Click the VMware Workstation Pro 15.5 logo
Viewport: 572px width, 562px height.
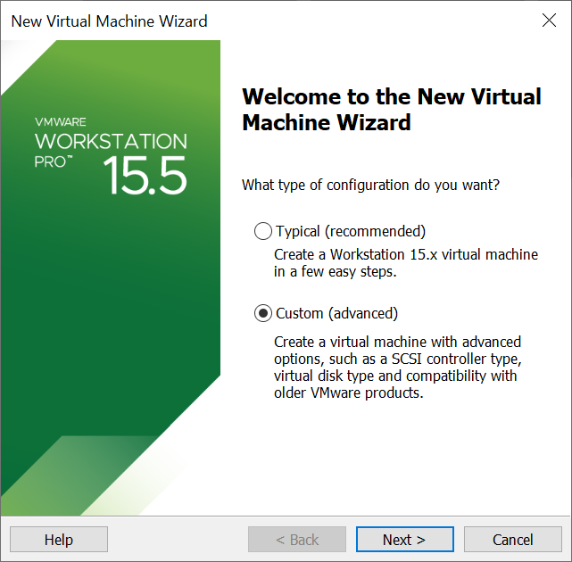(111, 155)
